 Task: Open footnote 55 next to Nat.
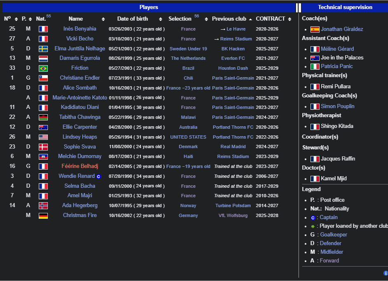[x=49, y=16]
